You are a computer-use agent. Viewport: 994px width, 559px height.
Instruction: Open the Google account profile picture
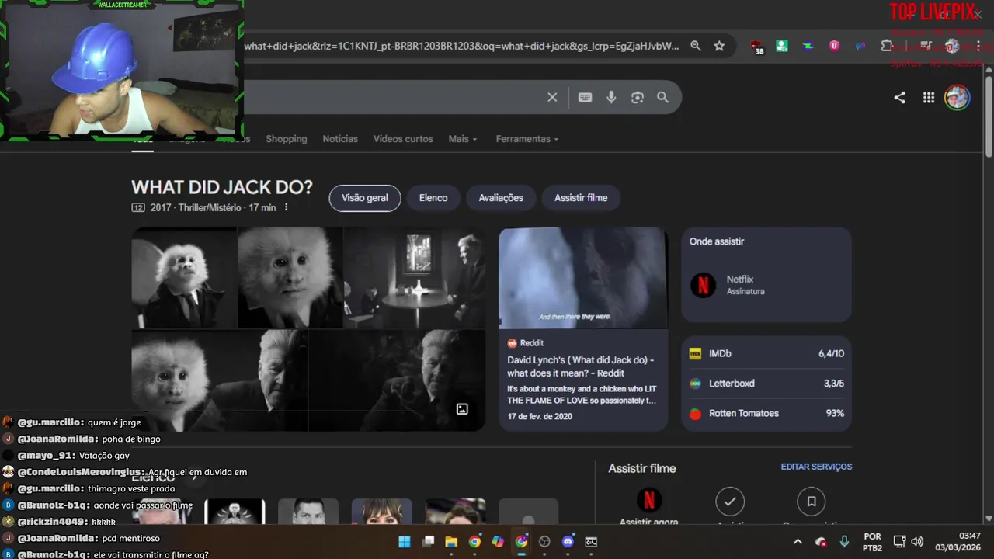957,97
